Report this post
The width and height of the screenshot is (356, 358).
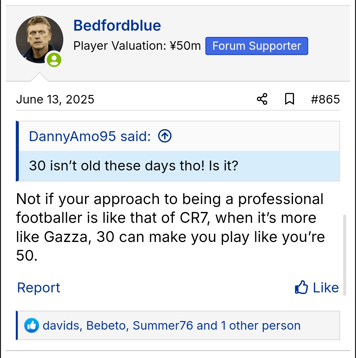(x=39, y=288)
